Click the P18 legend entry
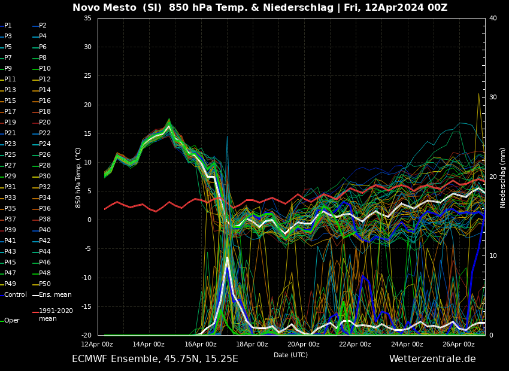Viewport: 509px width, 371px height. coord(45,112)
